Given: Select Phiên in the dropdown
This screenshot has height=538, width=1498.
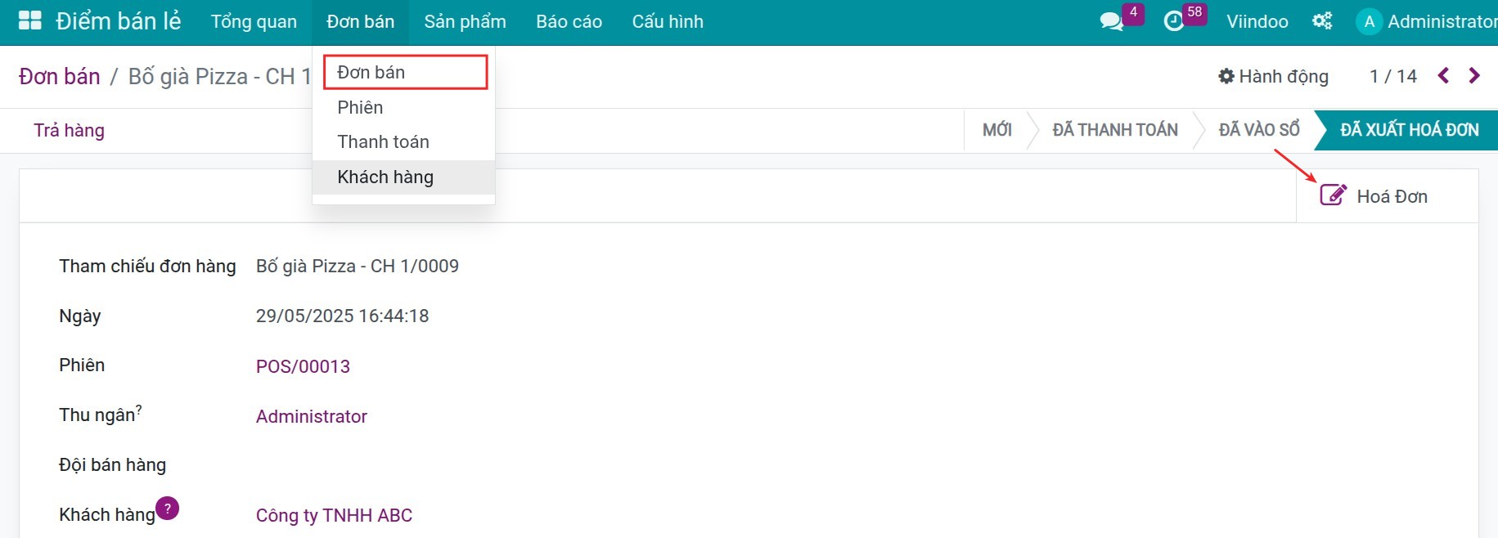Looking at the screenshot, I should [403, 107].
